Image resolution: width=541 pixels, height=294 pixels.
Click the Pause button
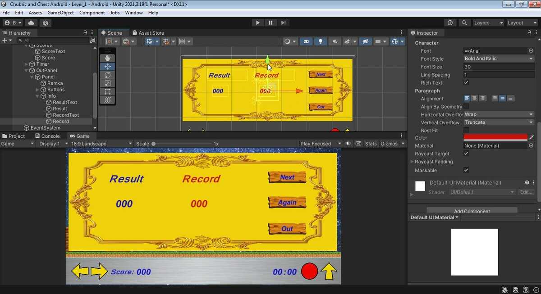pyautogui.click(x=270, y=23)
